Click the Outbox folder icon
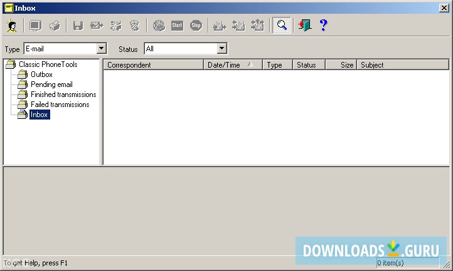 coord(23,74)
